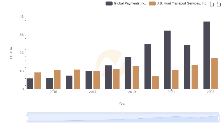Click the 0 y-axis tick label
Screen dimensions: 224x129
pos(23,89)
